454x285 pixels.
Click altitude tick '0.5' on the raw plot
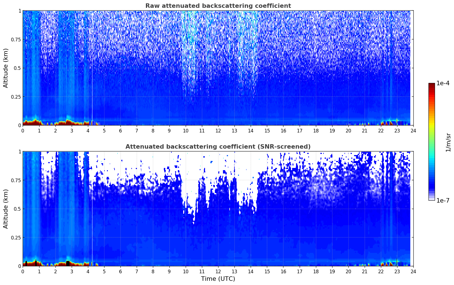pyautogui.click(x=17, y=68)
